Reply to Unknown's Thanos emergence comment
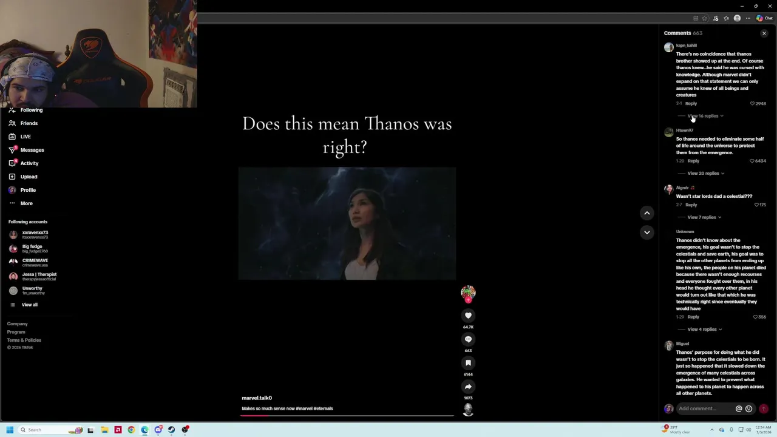Image resolution: width=777 pixels, height=437 pixels. click(693, 317)
